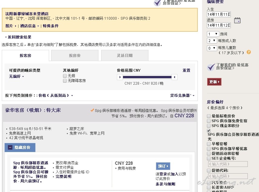Viewport: 259px width, 192px height.
Task: Enable the SET/企业帐号 checkbox
Action: pos(209,158)
